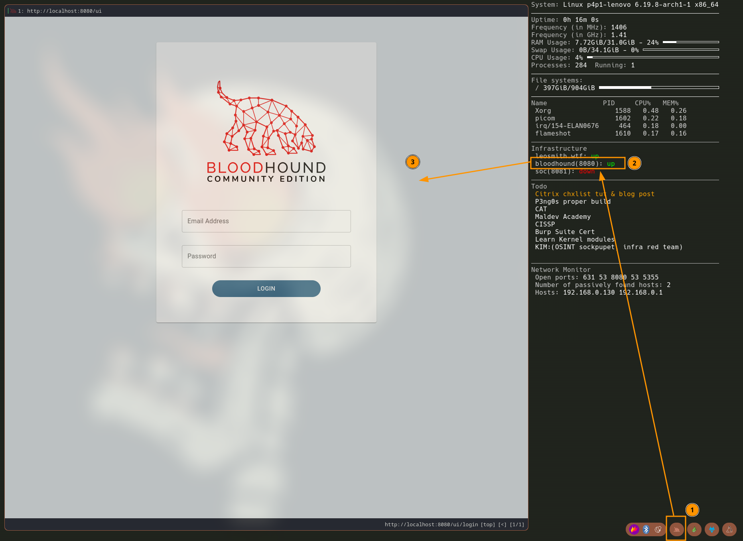Click the orange annotation marker numbered 3
This screenshot has height=541, width=743.
[x=413, y=162]
